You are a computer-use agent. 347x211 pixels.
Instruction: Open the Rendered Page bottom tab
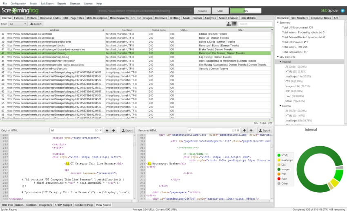point(84,205)
